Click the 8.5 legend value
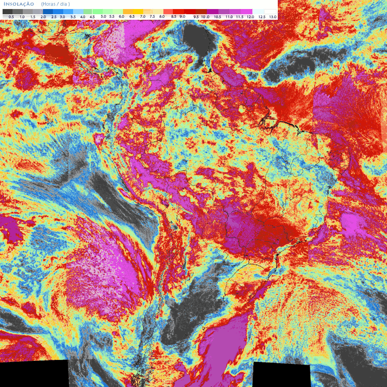 coord(174,16)
